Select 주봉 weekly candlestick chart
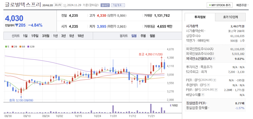The image size is (253, 119). tap(143, 36)
